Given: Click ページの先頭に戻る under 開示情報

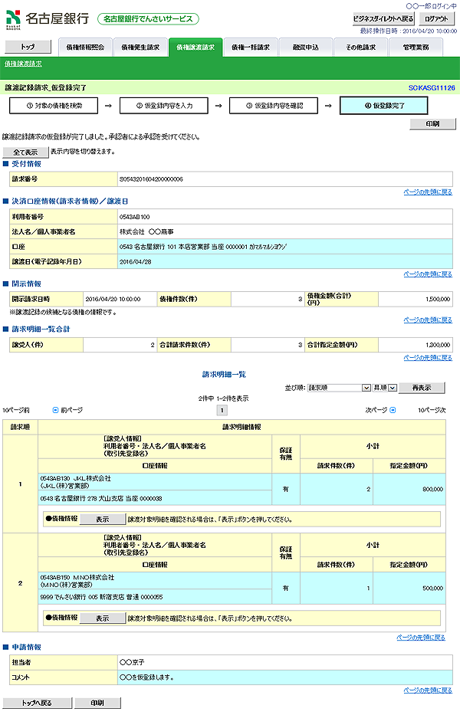Looking at the screenshot, I should pyautogui.click(x=428, y=320).
